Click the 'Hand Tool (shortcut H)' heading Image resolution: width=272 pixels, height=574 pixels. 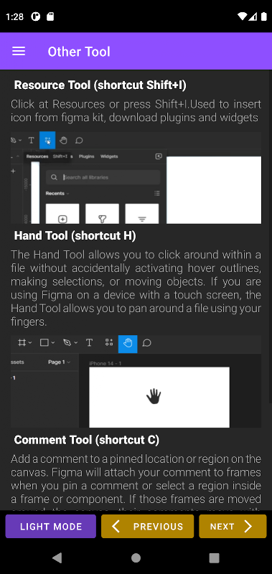click(75, 236)
